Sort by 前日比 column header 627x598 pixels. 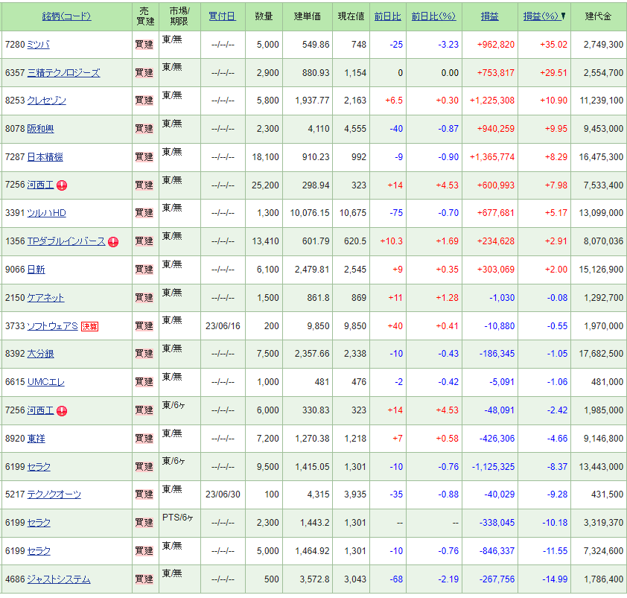tap(387, 16)
